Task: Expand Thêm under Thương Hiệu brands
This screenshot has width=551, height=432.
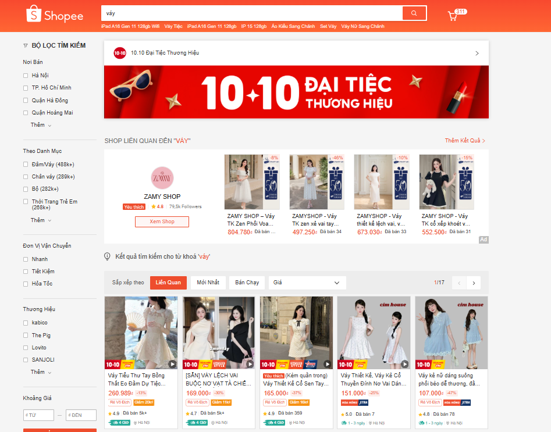Action: click(41, 372)
